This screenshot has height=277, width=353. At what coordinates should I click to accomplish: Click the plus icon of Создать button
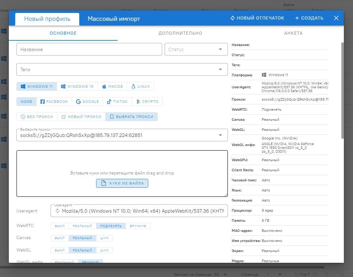coord(297,18)
